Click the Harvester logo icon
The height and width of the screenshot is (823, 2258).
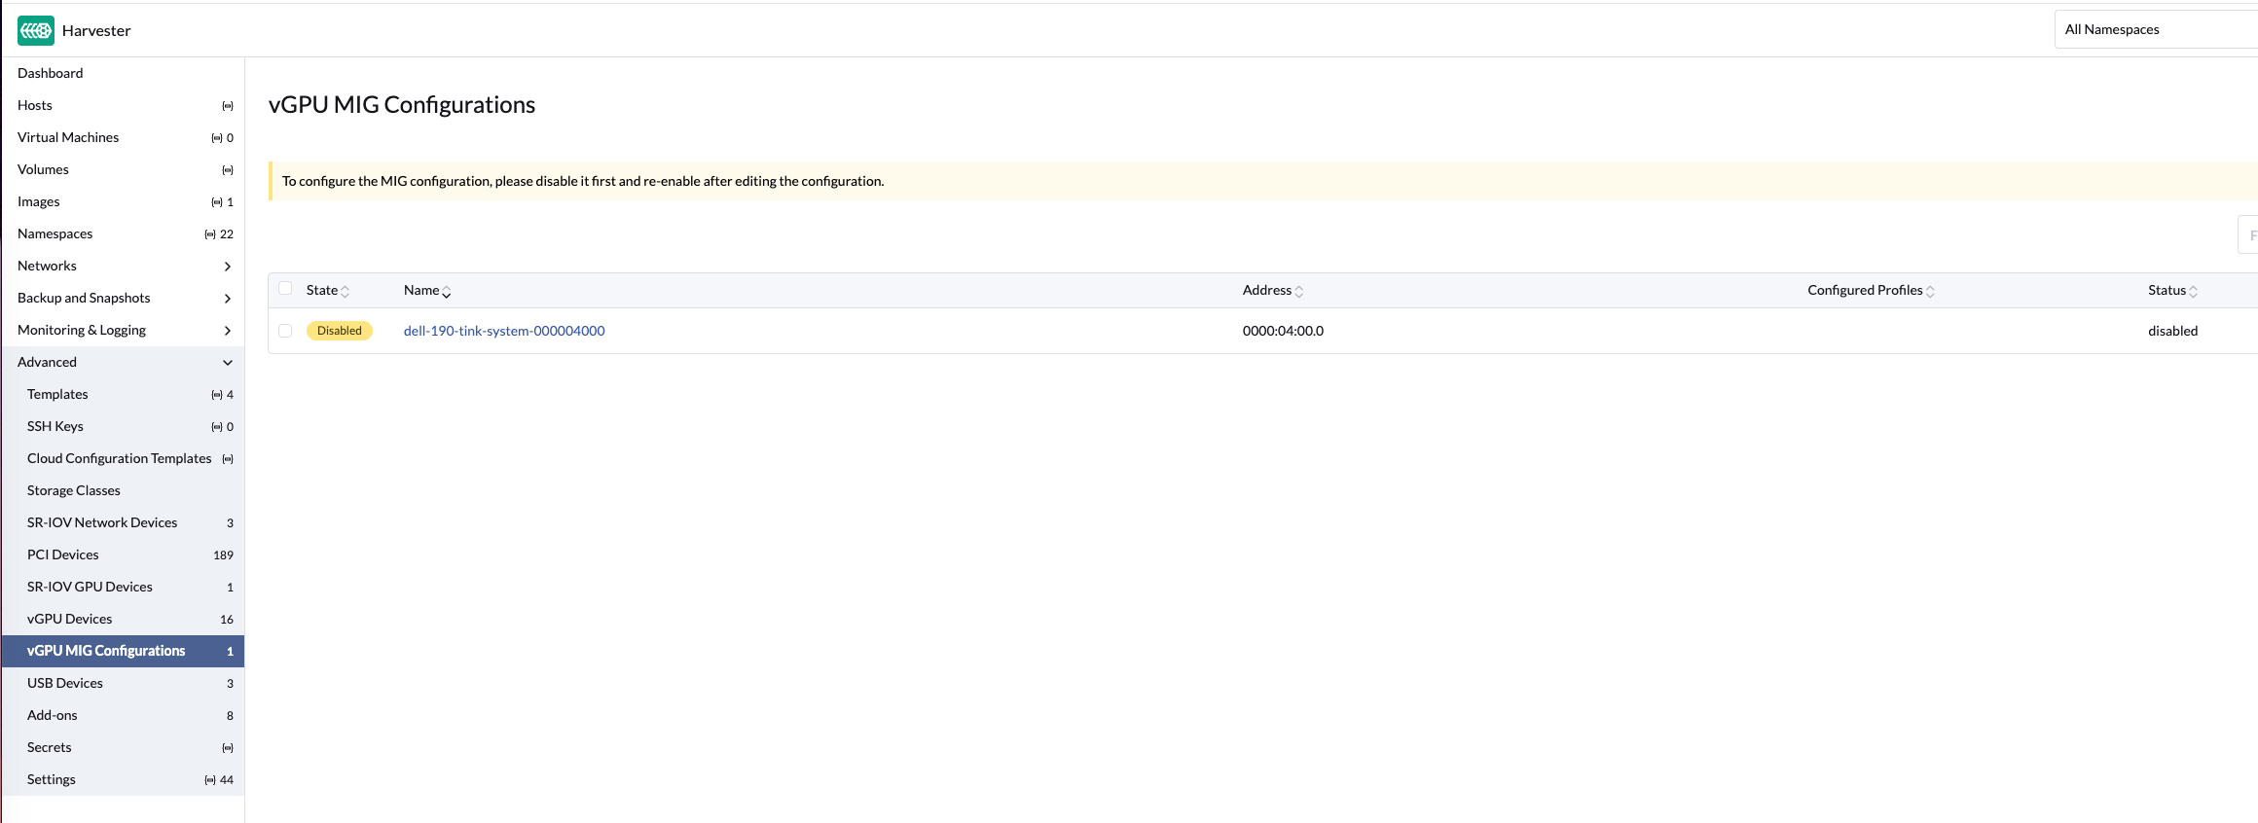36,30
